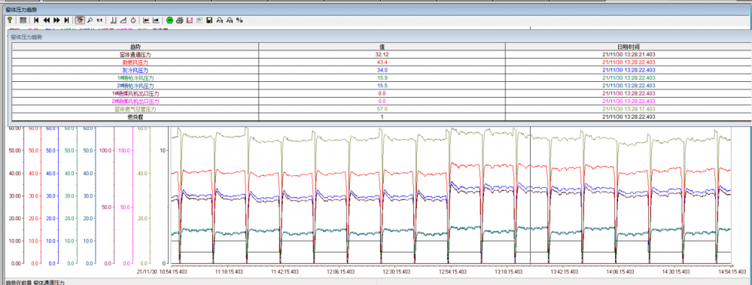
Task: Select the 1#喷煤风机出口压力 row label
Action: click(x=135, y=93)
